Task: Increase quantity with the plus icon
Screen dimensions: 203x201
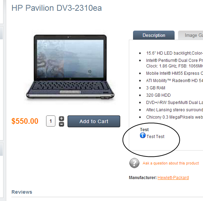Action: (62, 119)
